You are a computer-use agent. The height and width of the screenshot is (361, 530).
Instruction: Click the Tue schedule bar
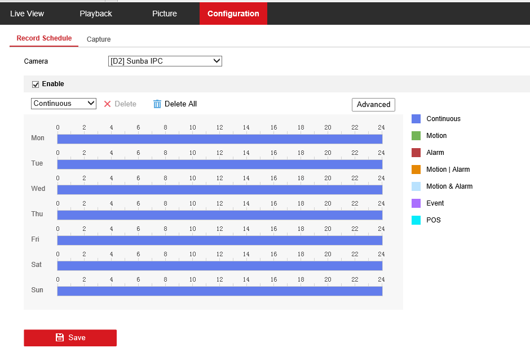tap(220, 164)
